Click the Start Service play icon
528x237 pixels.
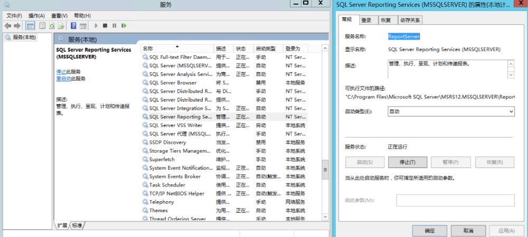[96, 25]
